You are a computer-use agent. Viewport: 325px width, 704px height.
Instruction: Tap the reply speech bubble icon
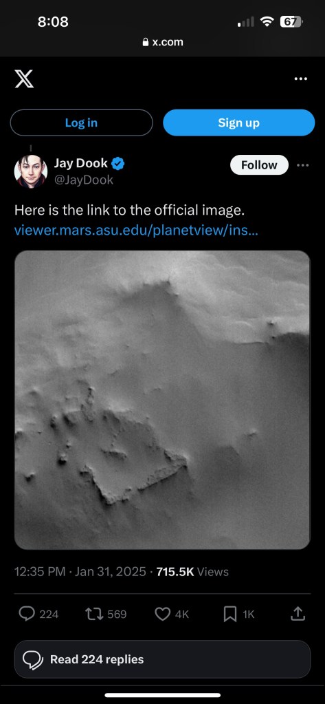tap(27, 614)
